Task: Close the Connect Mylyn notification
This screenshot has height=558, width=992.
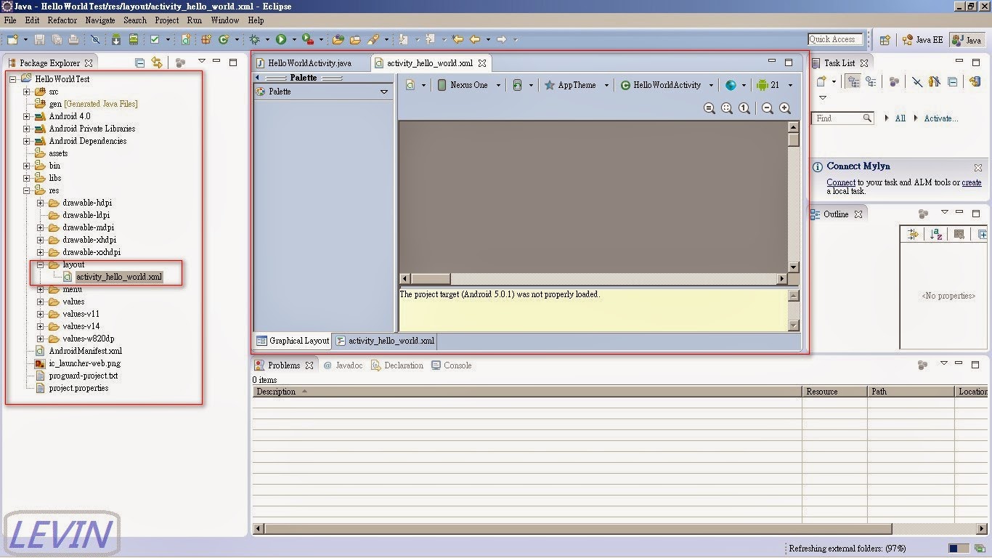Action: [978, 167]
